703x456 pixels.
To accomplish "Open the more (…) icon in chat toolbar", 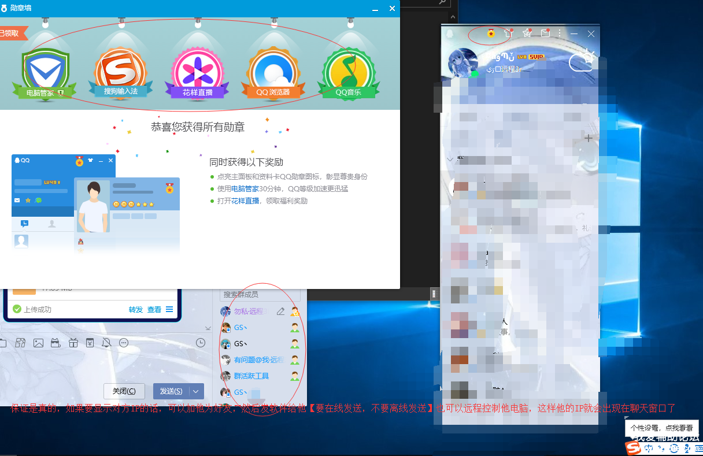I will point(124,343).
